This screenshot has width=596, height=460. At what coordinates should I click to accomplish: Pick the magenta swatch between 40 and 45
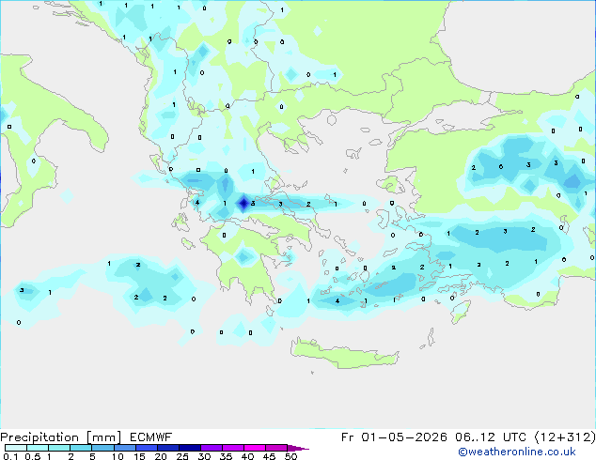point(254,448)
